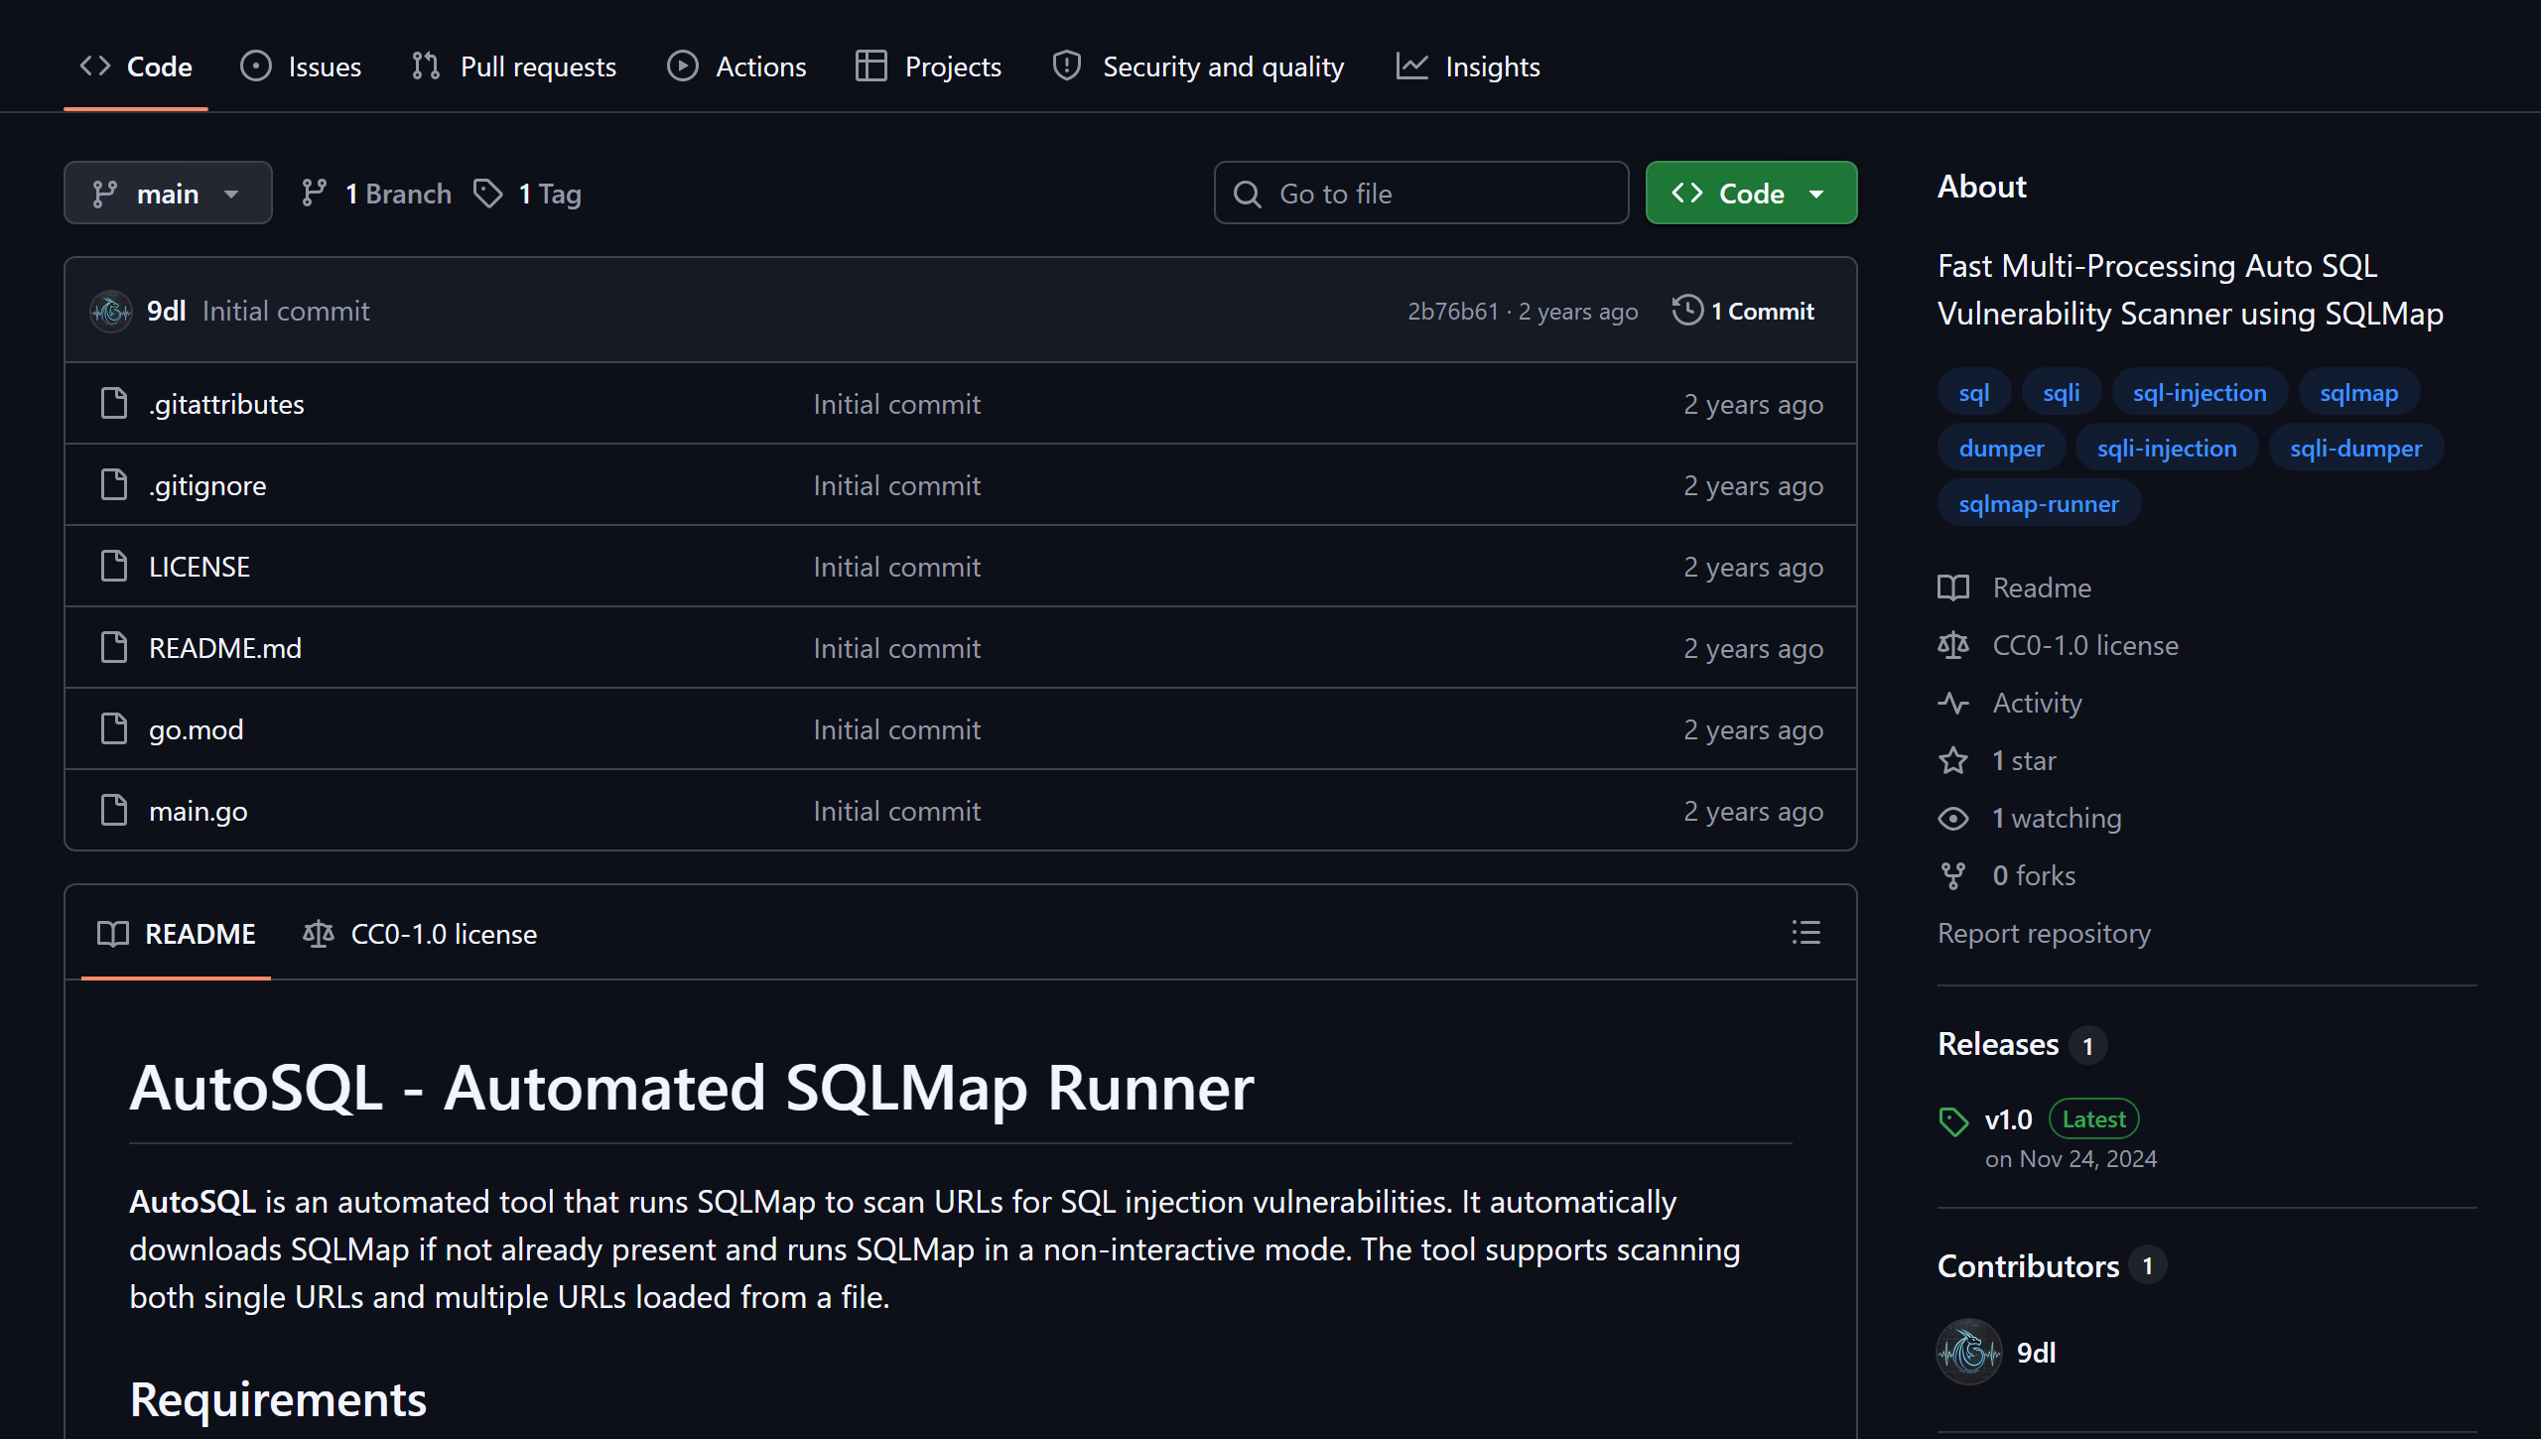Open commit hash 2b76b61
The width and height of the screenshot is (2541, 1439).
tap(1453, 312)
